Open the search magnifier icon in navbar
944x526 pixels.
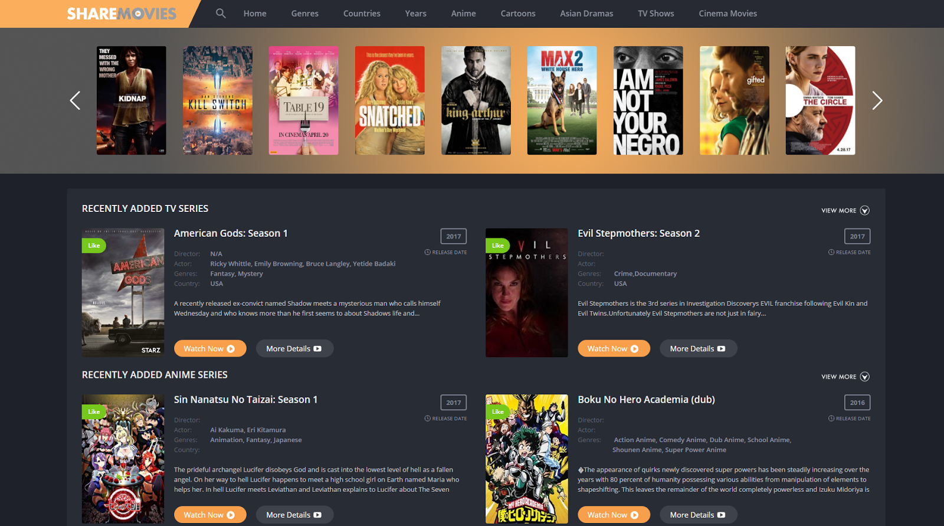pyautogui.click(x=221, y=13)
